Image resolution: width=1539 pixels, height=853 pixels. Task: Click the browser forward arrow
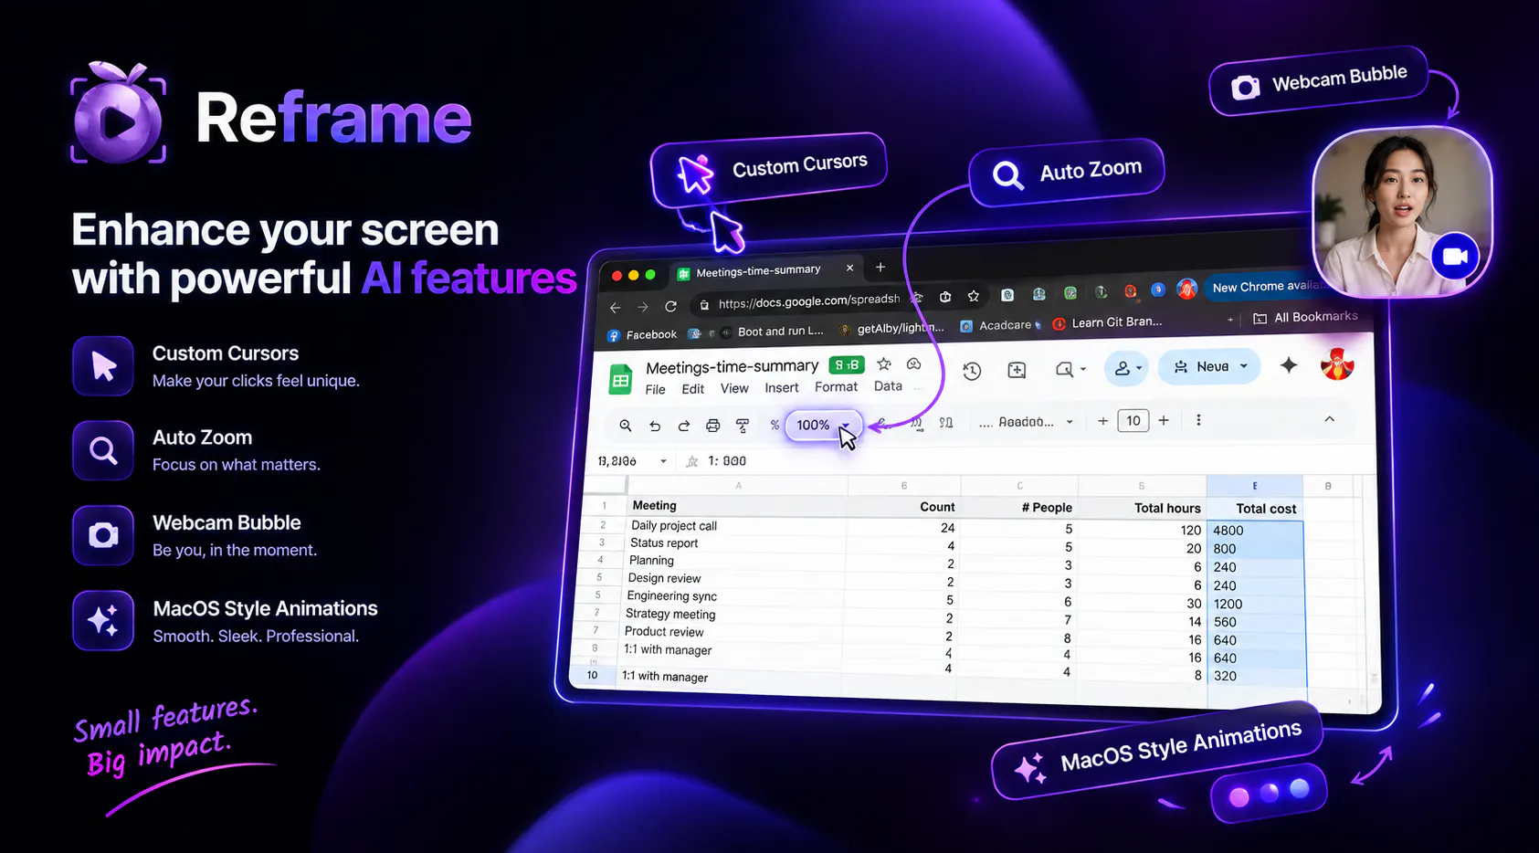(643, 307)
